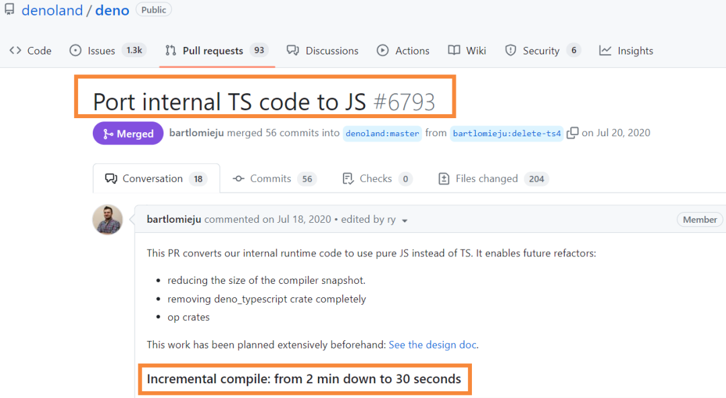The image size is (726, 398).
Task: Click the Issues circle icon
Action: pos(76,50)
